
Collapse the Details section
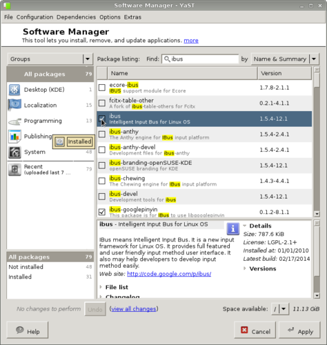pos(244,226)
